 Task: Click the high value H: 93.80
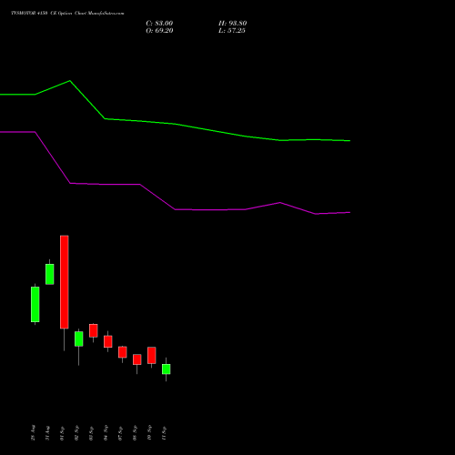click(x=232, y=24)
